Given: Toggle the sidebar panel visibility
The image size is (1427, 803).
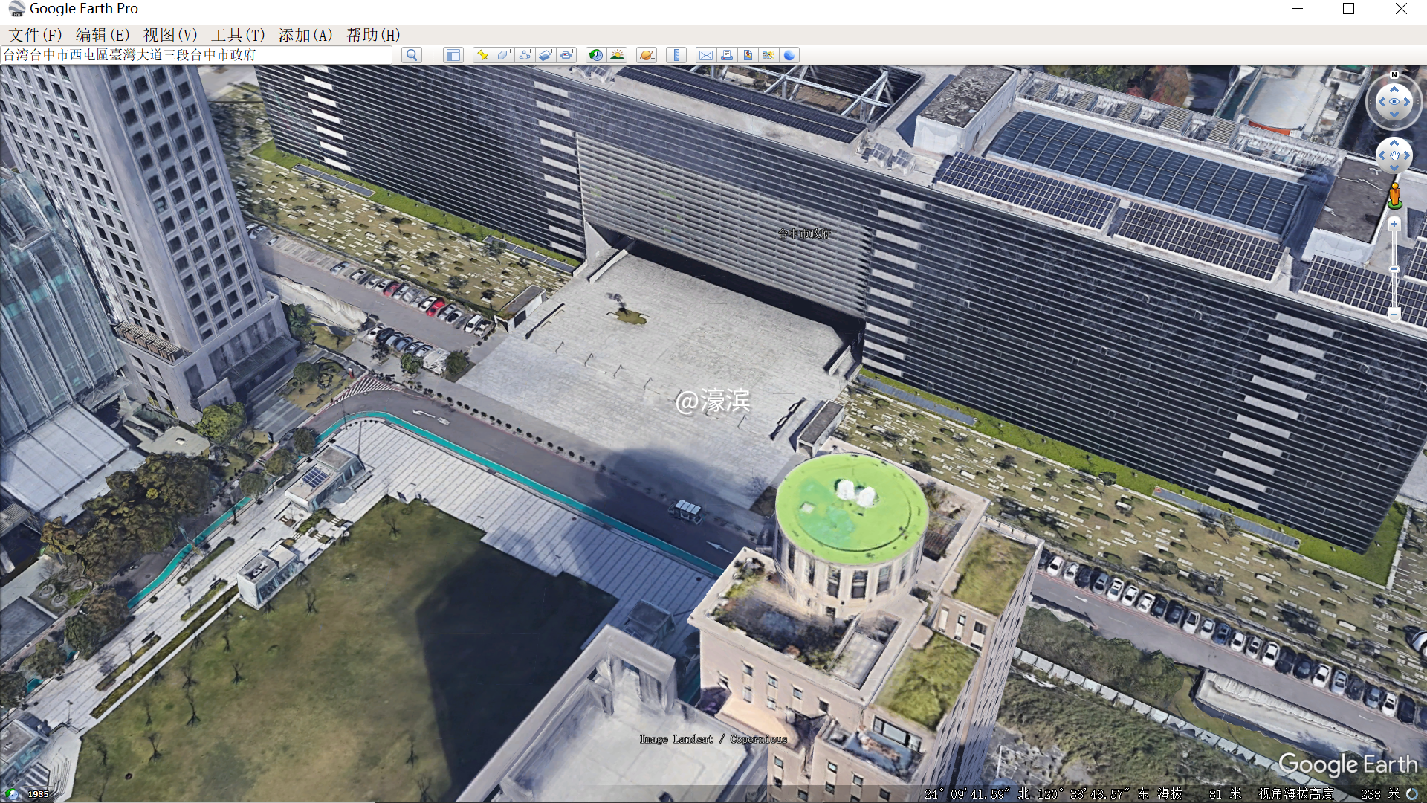Looking at the screenshot, I should pyautogui.click(x=453, y=55).
